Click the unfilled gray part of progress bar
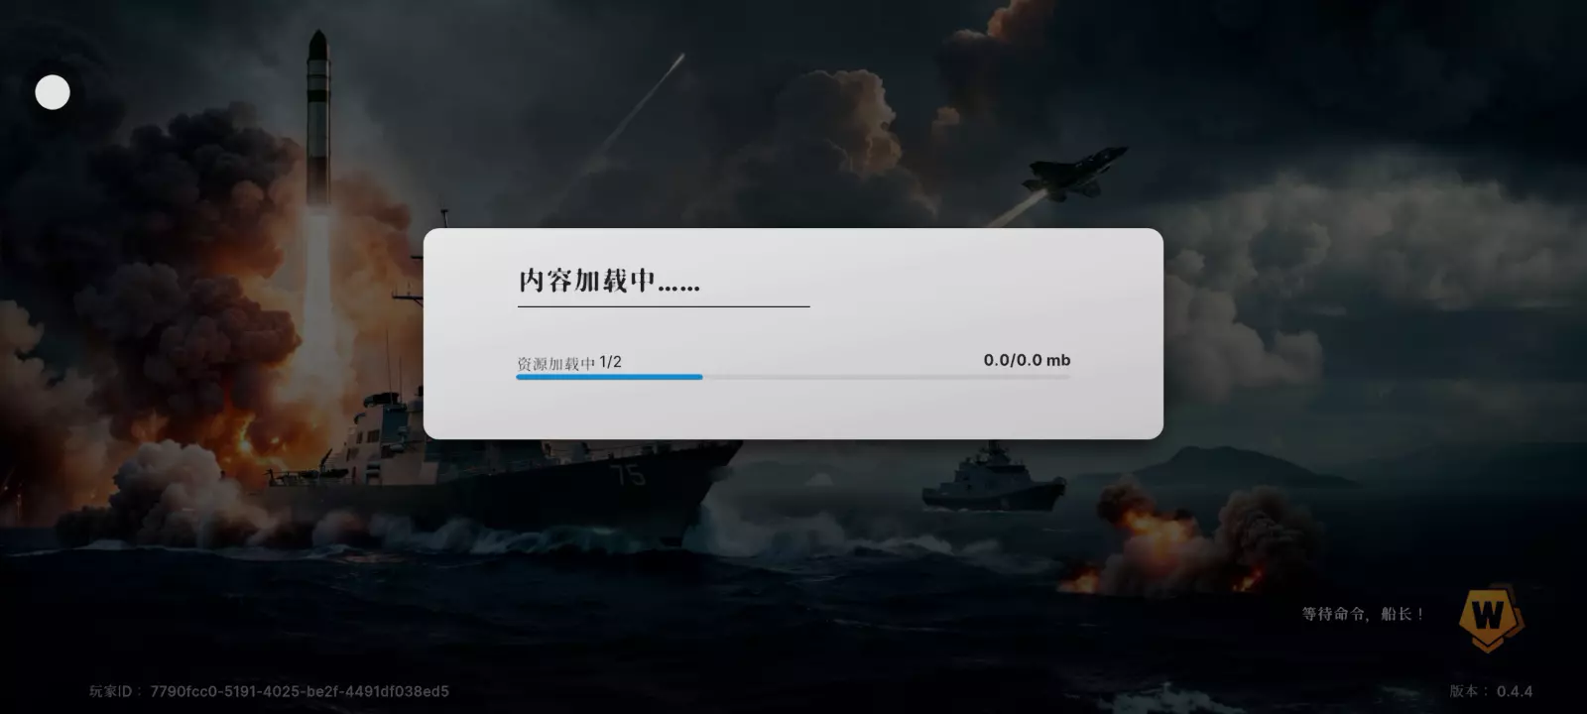Screen dimensions: 1587x714 tap(887, 377)
